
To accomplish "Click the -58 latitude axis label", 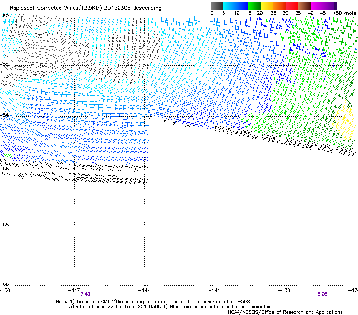I will [x=4, y=225].
